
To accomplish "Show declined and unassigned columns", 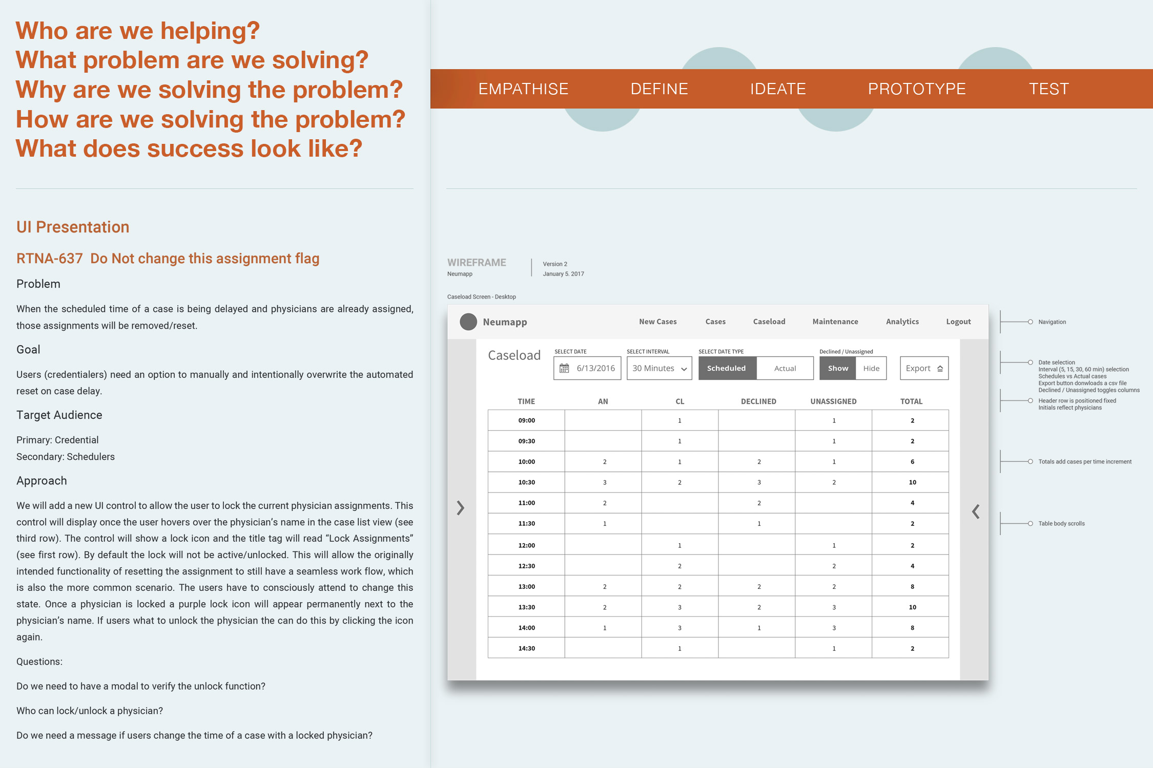I will click(838, 368).
